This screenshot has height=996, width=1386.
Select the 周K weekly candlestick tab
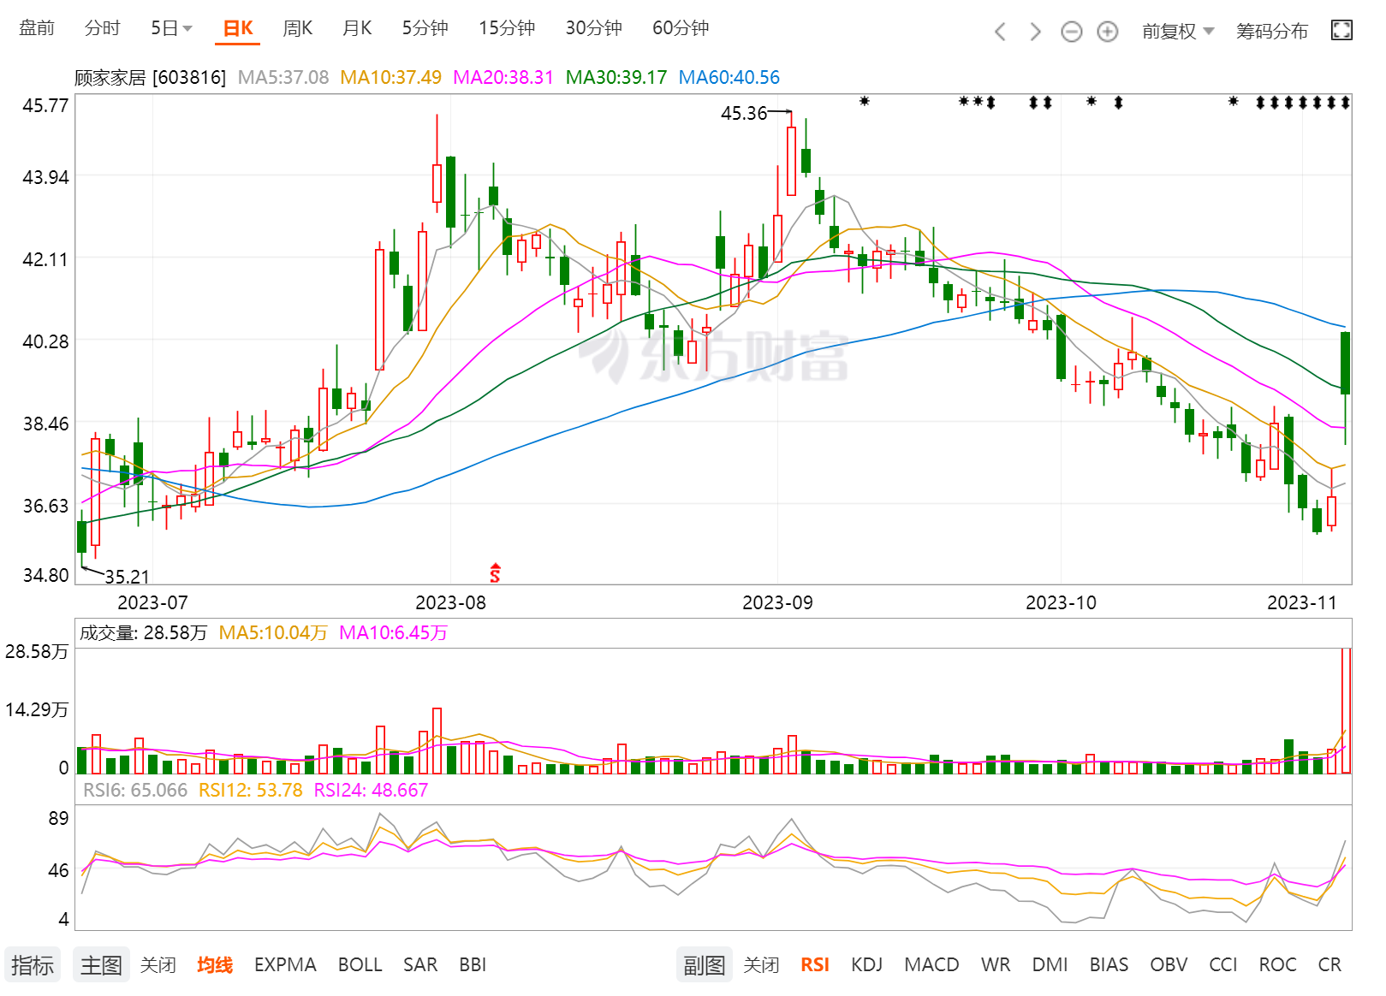tap(297, 28)
